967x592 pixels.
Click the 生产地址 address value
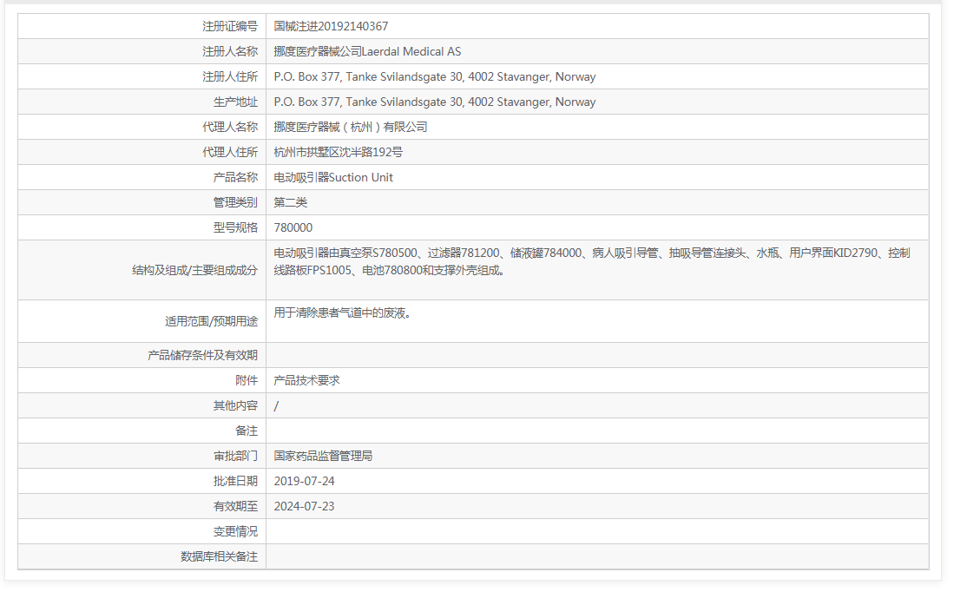434,102
